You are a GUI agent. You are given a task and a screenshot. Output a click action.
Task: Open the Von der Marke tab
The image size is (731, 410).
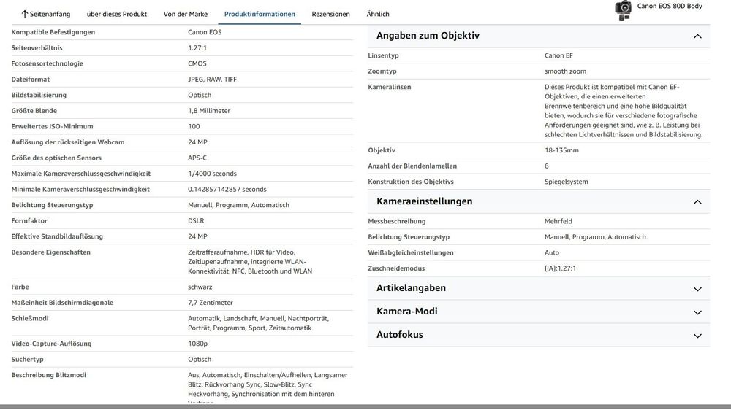pyautogui.click(x=186, y=14)
